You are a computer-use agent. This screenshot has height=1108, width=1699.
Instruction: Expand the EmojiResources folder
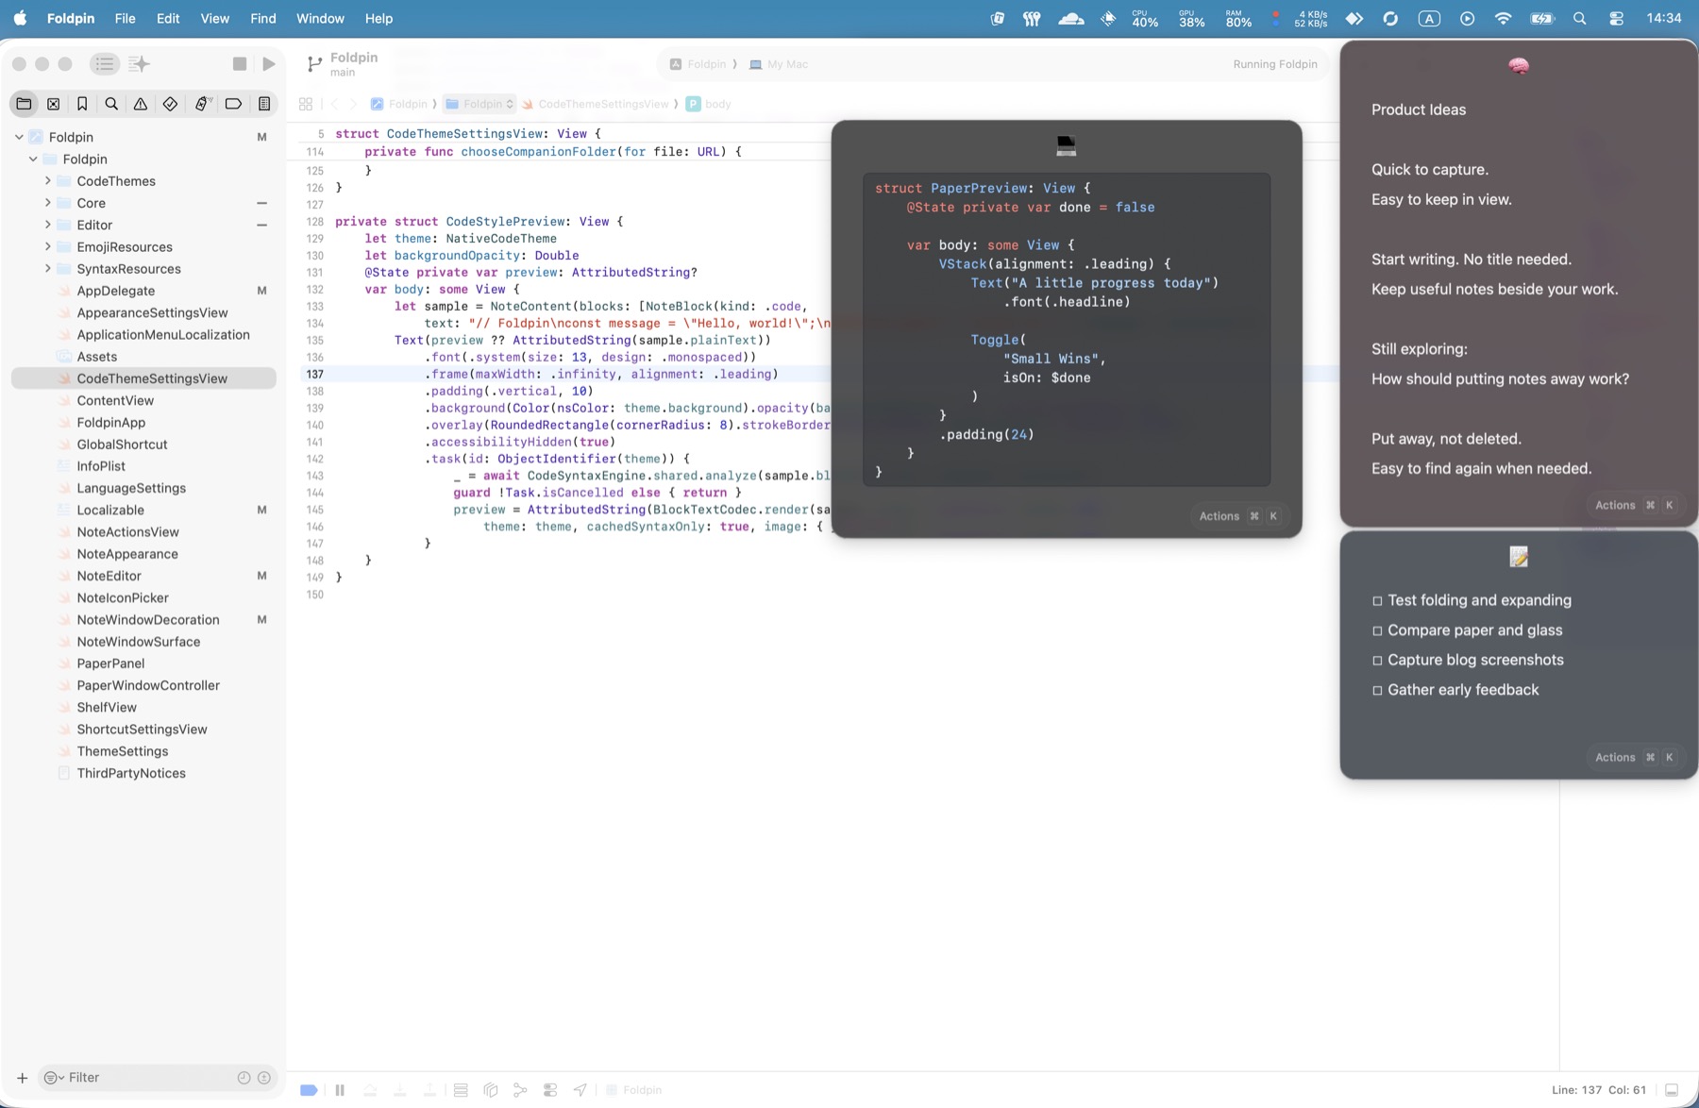48,246
